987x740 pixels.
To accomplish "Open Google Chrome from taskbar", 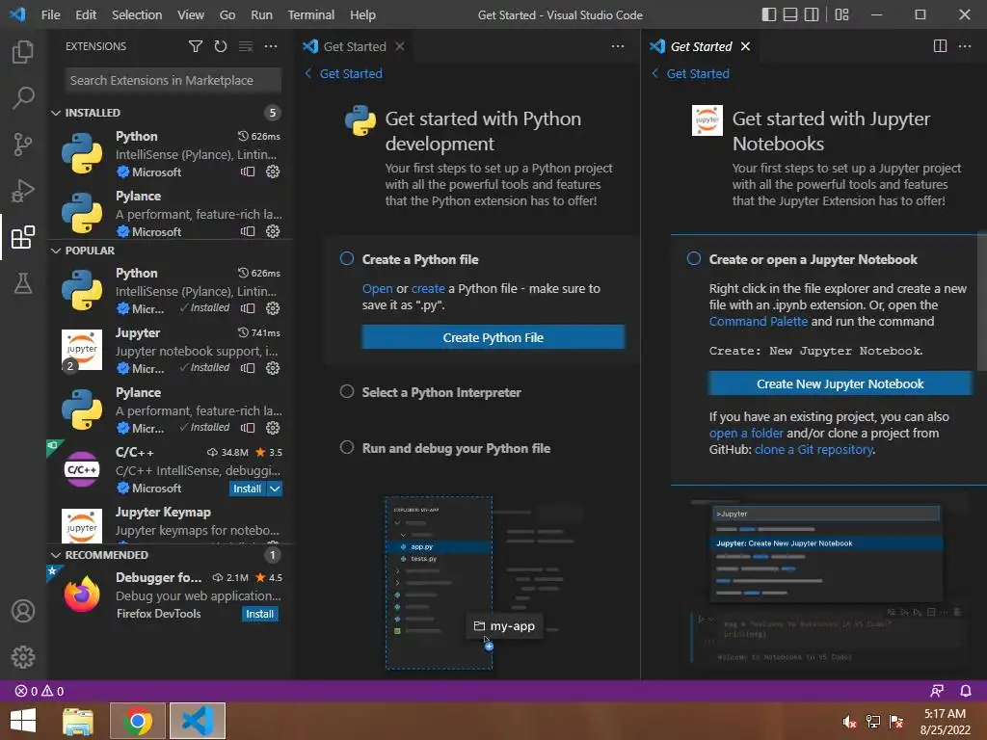I will (138, 721).
